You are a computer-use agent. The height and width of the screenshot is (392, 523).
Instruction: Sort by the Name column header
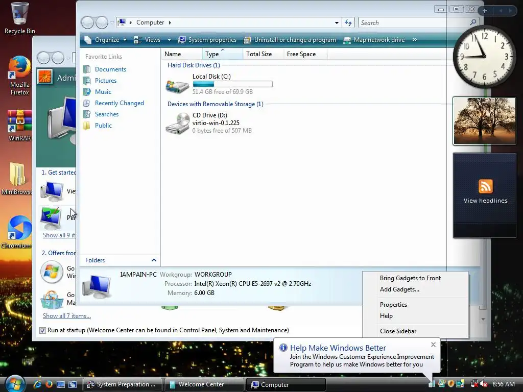[x=182, y=54]
